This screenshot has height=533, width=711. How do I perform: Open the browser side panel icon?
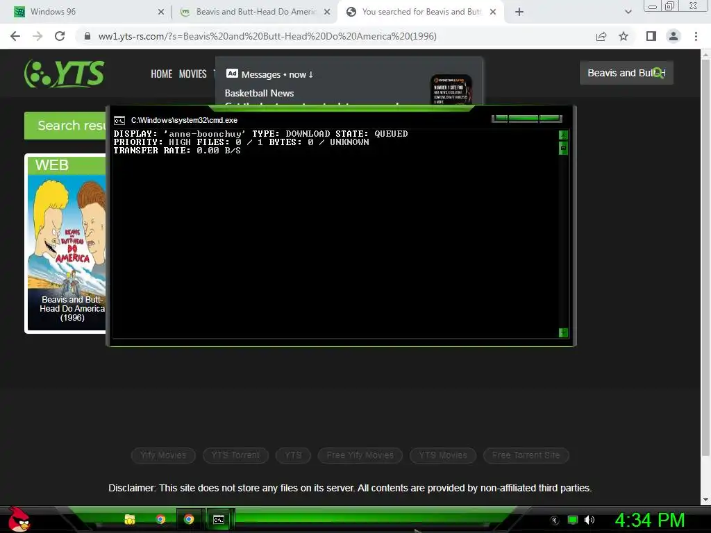click(x=651, y=36)
